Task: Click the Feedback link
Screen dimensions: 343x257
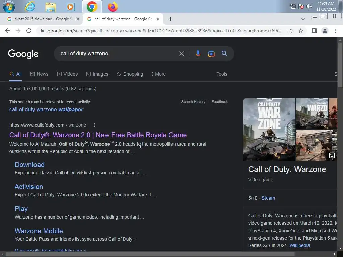Action: [x=220, y=102]
